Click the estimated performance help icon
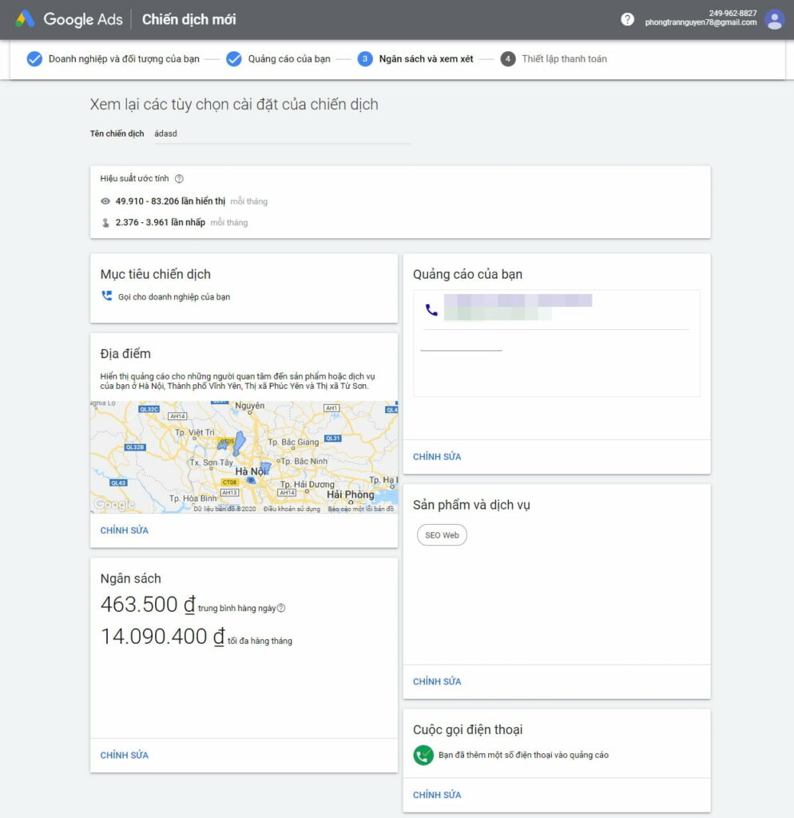Image resolution: width=794 pixels, height=818 pixels. point(179,178)
